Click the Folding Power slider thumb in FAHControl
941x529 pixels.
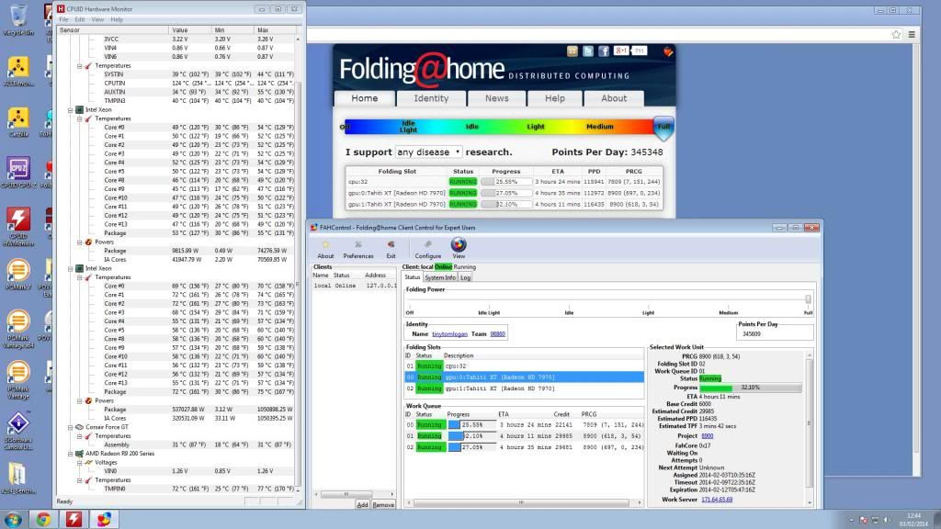(808, 299)
